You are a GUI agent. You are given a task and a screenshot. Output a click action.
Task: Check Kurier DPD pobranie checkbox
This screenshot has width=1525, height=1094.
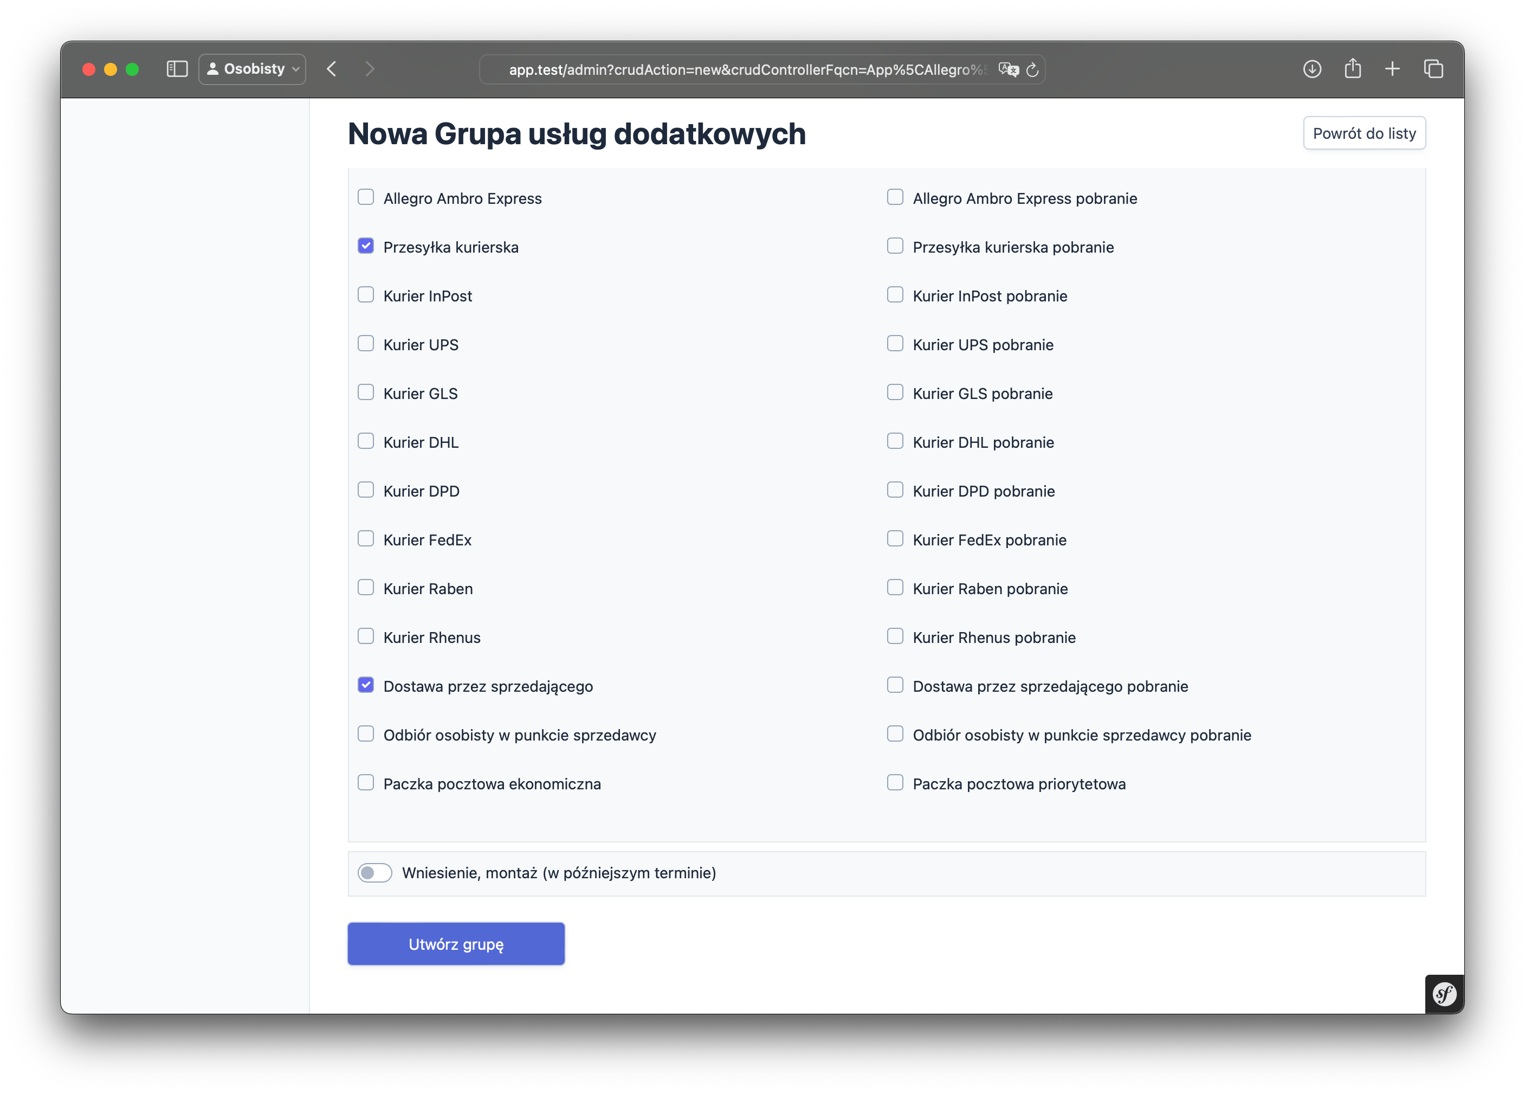click(895, 490)
